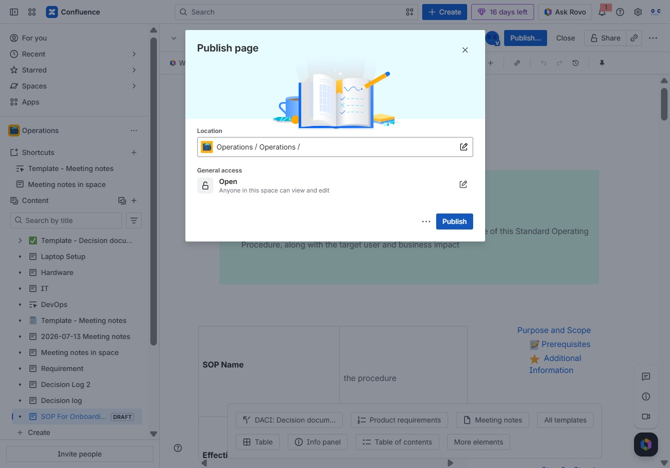Open more actions ellipsis beside Share
Viewport: 670px width, 468px height.
653,38
